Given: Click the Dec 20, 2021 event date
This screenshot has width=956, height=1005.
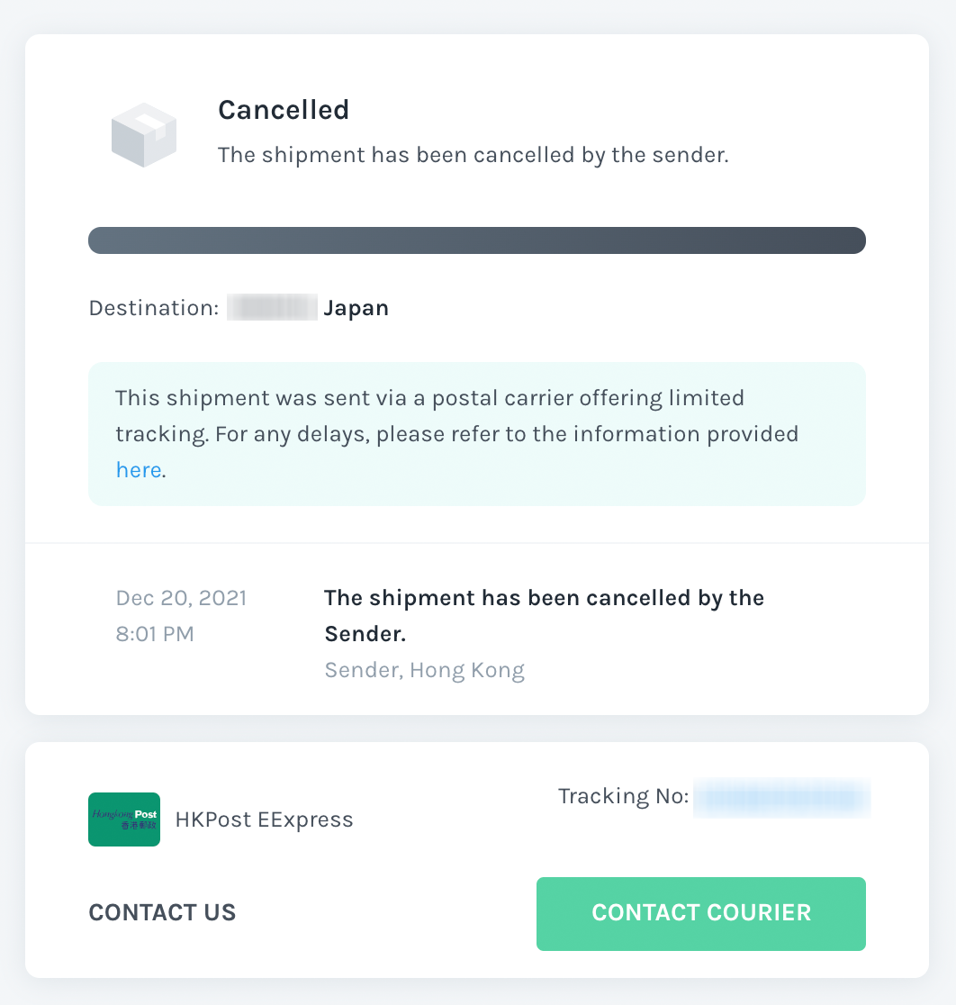Looking at the screenshot, I should (x=181, y=598).
